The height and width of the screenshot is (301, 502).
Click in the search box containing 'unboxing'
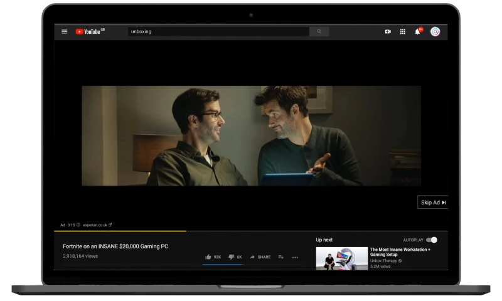coord(218,31)
